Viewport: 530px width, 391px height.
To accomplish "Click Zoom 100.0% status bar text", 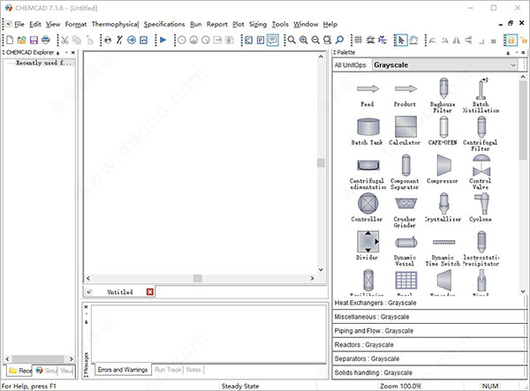I will click(400, 386).
